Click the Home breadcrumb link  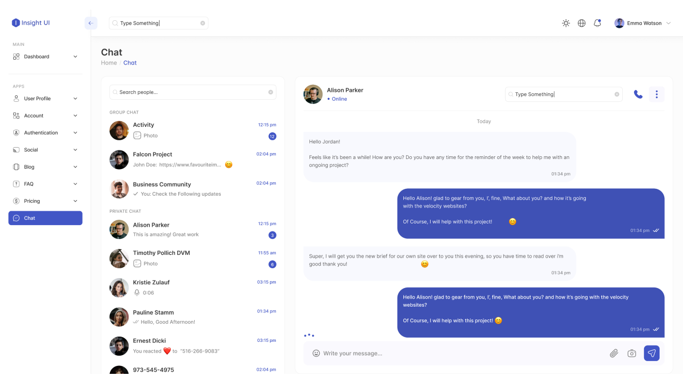tap(109, 62)
